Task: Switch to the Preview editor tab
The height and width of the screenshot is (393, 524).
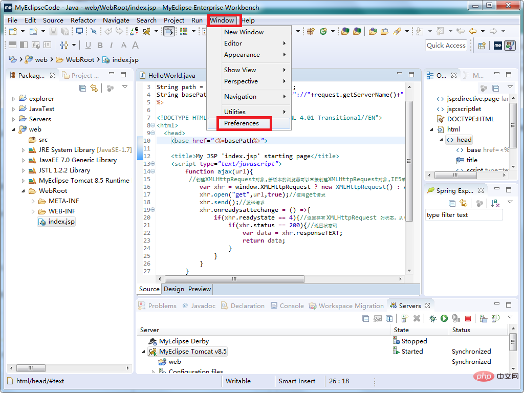Action: coord(200,289)
